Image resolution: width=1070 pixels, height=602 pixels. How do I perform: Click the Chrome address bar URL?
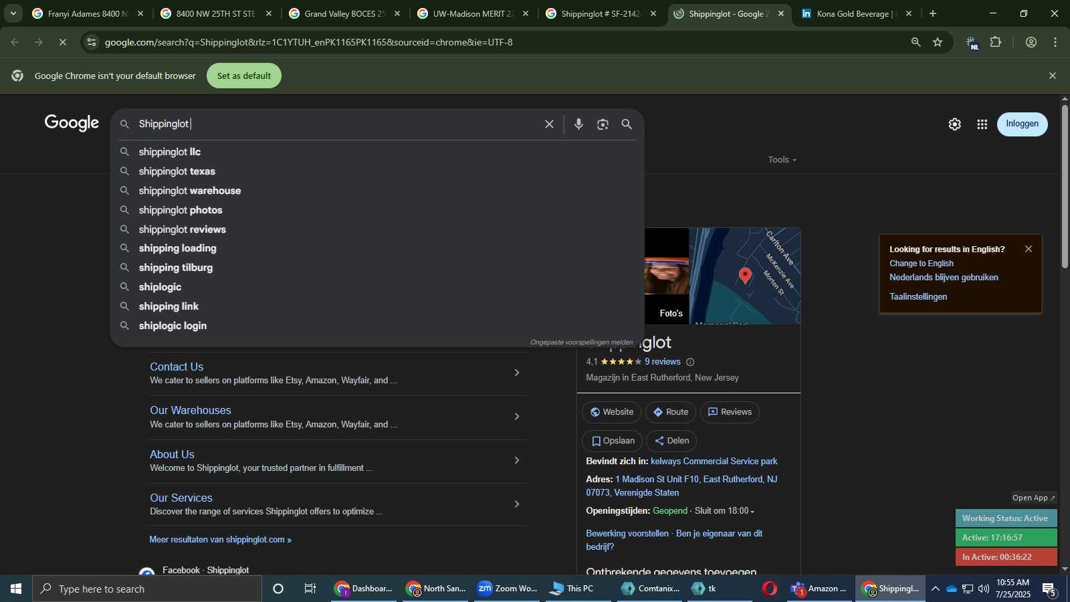[308, 42]
